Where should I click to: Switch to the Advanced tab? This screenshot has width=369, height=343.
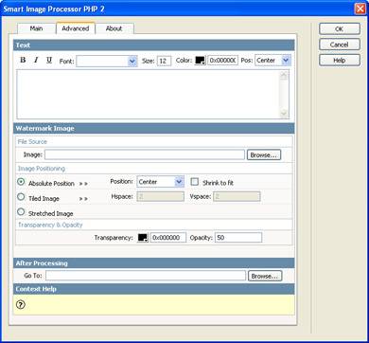[76, 28]
